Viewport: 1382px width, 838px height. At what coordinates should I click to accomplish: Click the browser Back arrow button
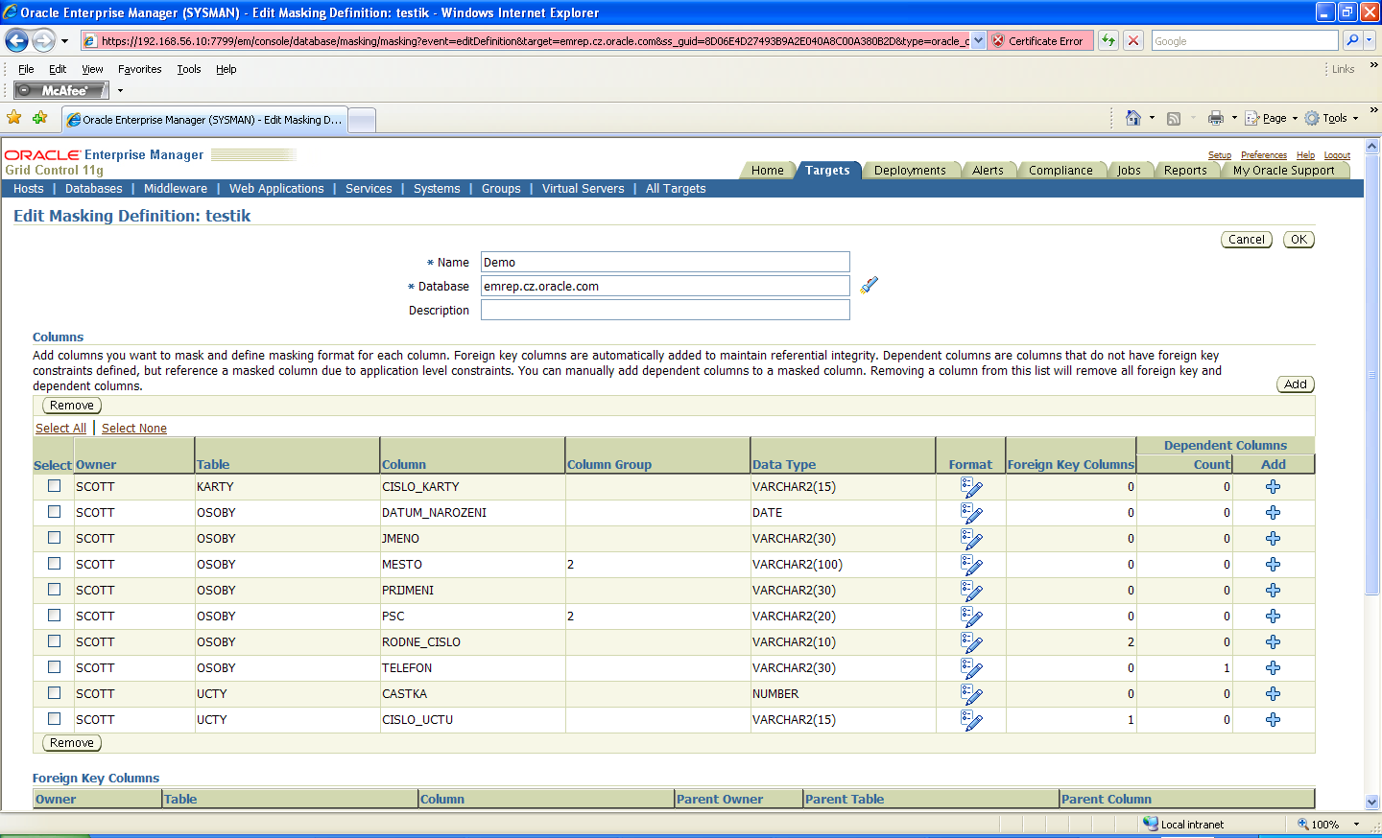(16, 40)
